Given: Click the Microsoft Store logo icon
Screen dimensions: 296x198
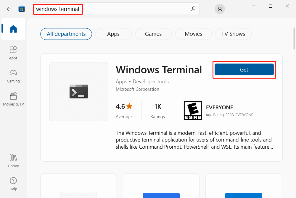Looking at the screenshot, I should tap(22, 9).
